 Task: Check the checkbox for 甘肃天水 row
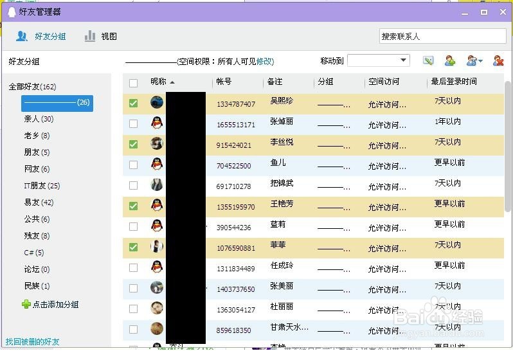[133, 329]
